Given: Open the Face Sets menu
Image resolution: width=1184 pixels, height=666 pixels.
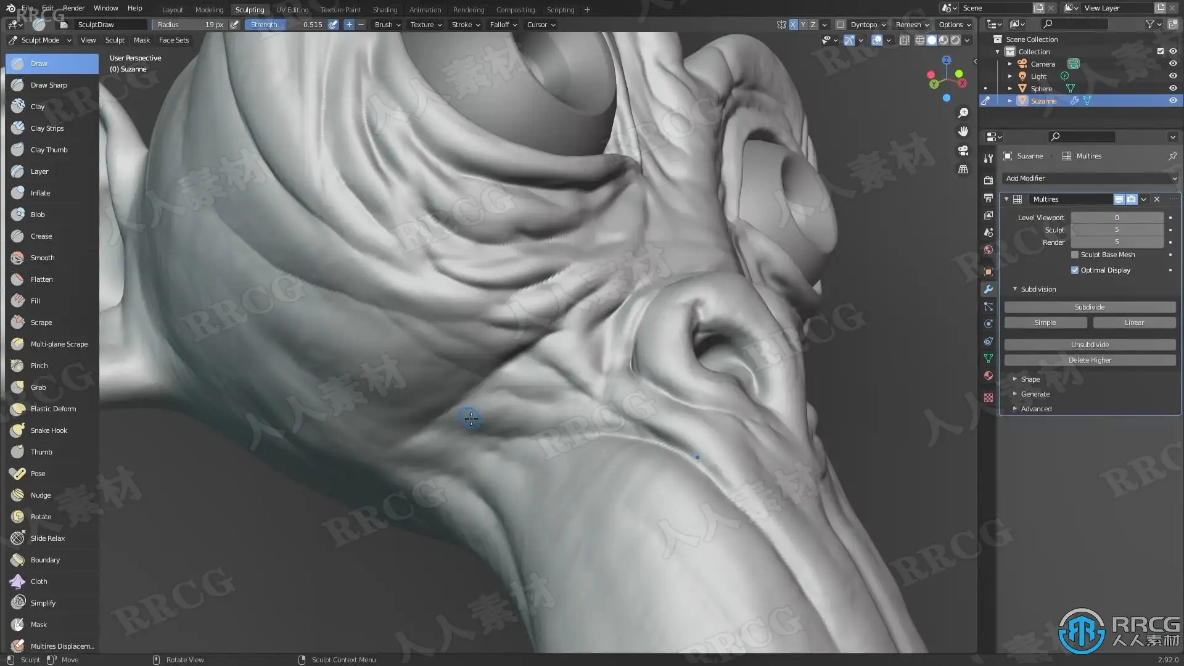Looking at the screenshot, I should [x=173, y=40].
